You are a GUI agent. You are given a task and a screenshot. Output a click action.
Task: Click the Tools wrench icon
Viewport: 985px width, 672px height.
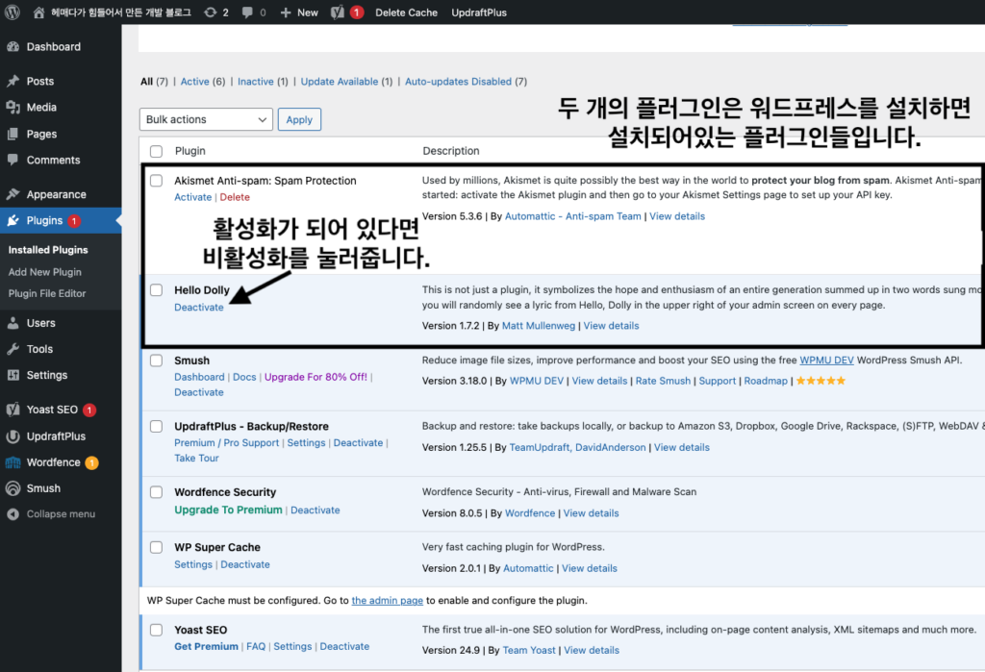click(13, 349)
